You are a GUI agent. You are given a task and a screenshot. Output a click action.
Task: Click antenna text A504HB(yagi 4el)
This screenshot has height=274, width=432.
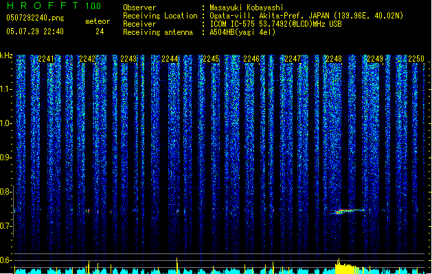[x=242, y=32]
